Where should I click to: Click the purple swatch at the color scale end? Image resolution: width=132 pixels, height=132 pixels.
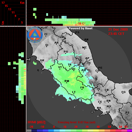[130, 131]
